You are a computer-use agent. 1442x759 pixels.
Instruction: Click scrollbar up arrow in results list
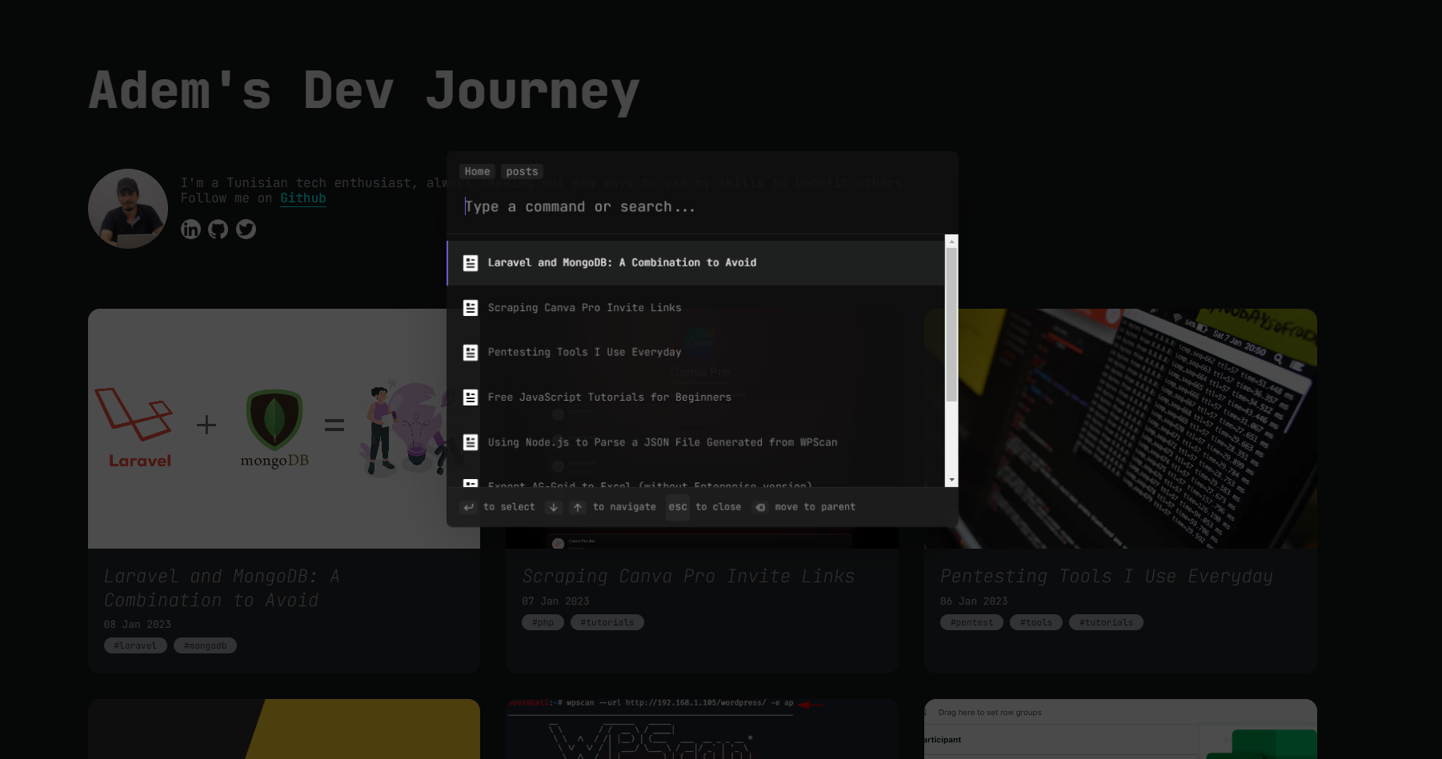pyautogui.click(x=951, y=241)
